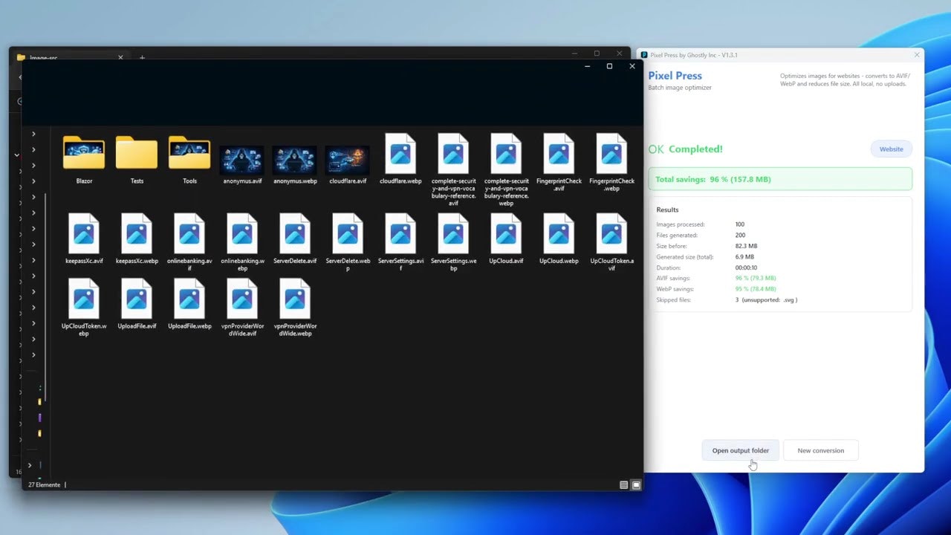Click the Website button in Pixel Press

point(891,149)
